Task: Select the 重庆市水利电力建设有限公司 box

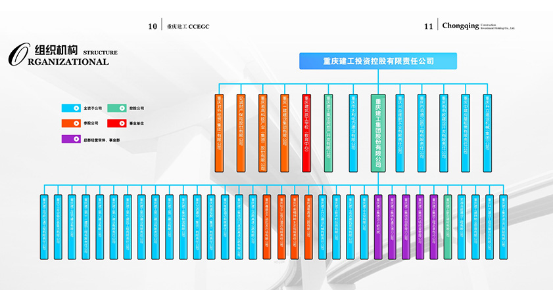Action: coord(353,133)
